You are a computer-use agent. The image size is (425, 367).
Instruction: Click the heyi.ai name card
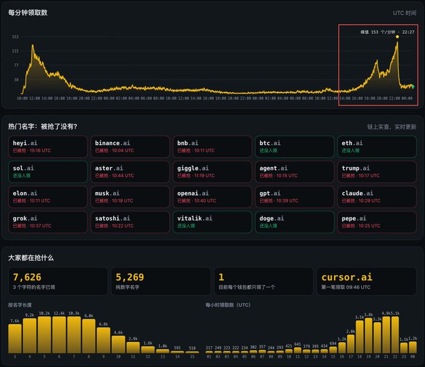(47, 147)
